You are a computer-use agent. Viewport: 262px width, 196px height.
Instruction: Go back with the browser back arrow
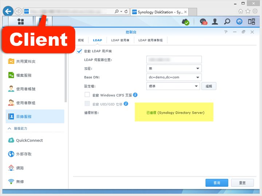click(x=8, y=12)
